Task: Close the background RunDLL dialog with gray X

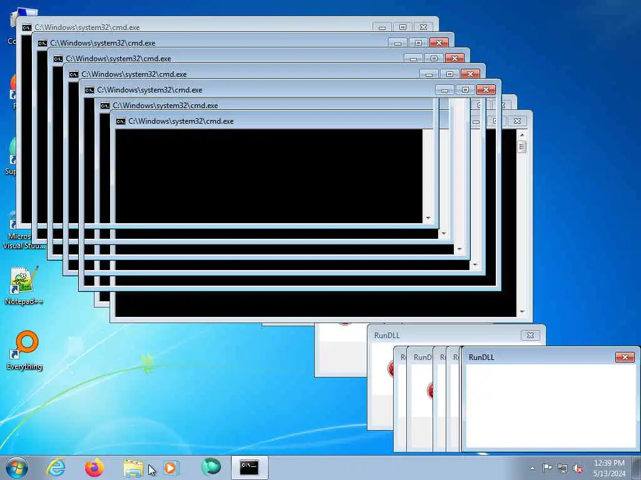Action: pyautogui.click(x=531, y=335)
